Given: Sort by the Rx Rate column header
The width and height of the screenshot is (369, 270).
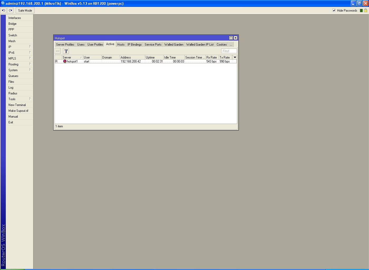Looking at the screenshot, I should click(x=212, y=57).
